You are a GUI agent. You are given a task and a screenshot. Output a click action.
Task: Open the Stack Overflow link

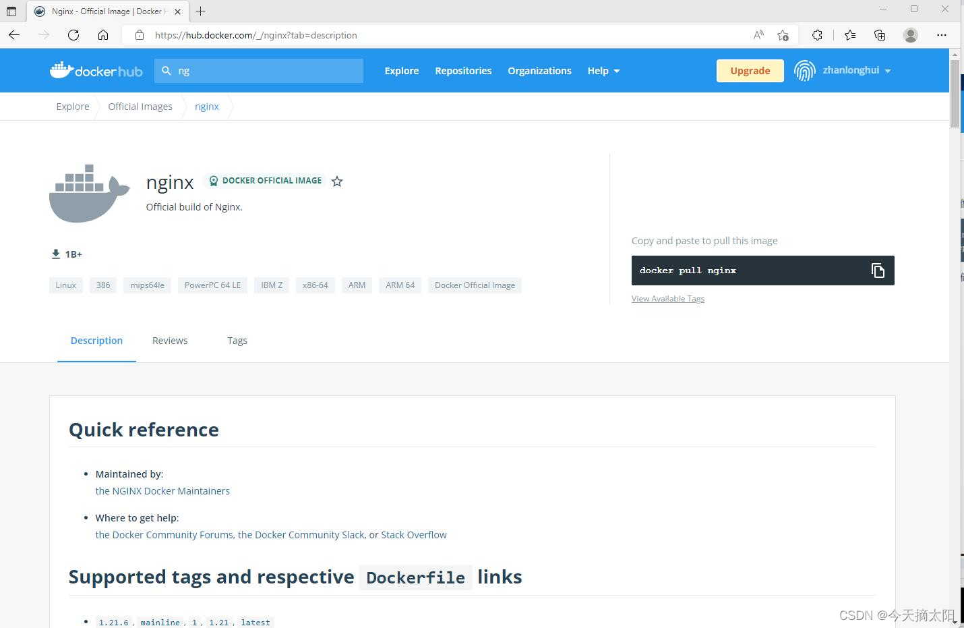pyautogui.click(x=414, y=535)
